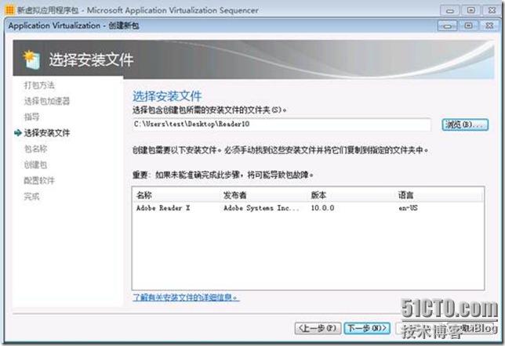Click the en-US language cell
505x346 pixels.
tap(408, 208)
